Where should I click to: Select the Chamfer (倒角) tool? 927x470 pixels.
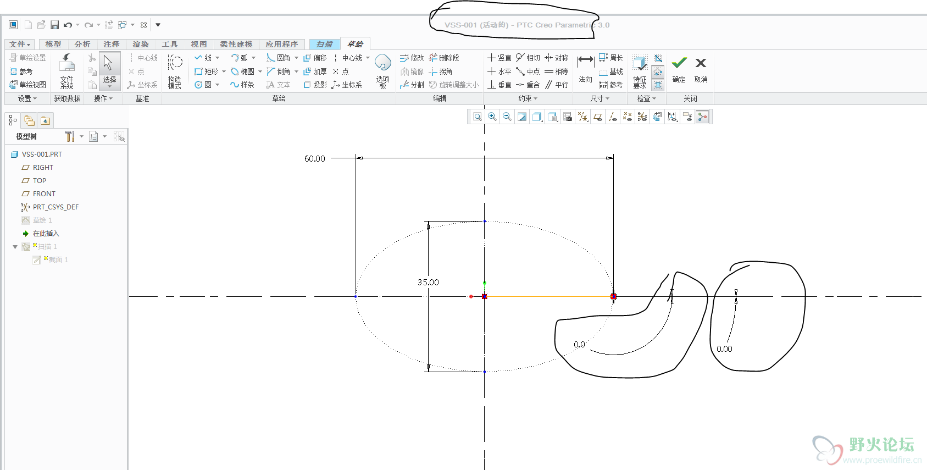pyautogui.click(x=279, y=71)
